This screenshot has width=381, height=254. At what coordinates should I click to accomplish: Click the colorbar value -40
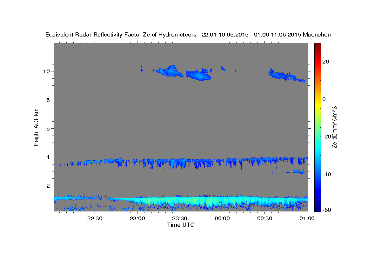[327, 174]
